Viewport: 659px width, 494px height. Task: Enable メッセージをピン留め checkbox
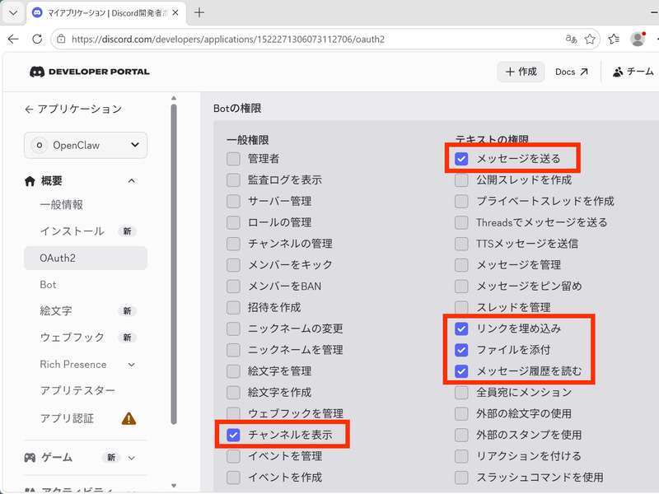461,287
